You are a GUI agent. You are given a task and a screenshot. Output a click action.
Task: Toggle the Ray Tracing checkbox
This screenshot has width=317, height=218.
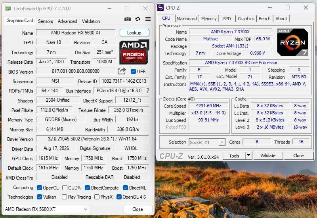click(64, 197)
